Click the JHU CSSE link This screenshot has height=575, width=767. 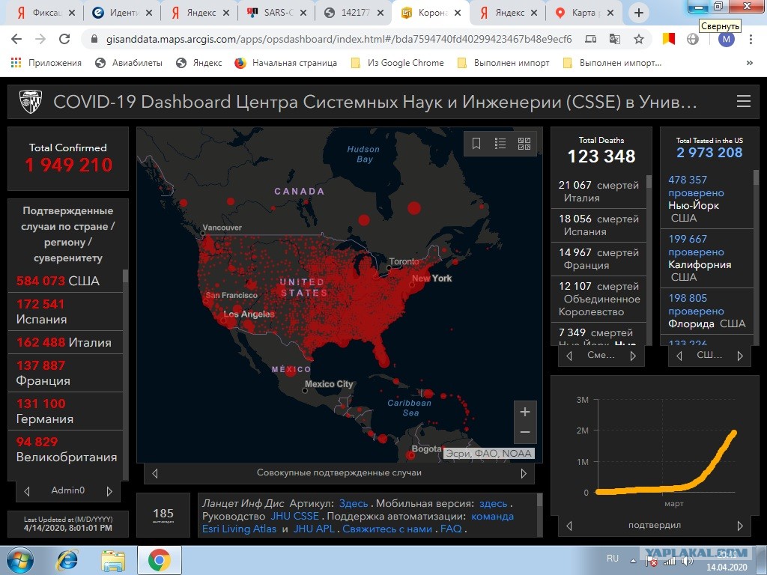coord(294,516)
